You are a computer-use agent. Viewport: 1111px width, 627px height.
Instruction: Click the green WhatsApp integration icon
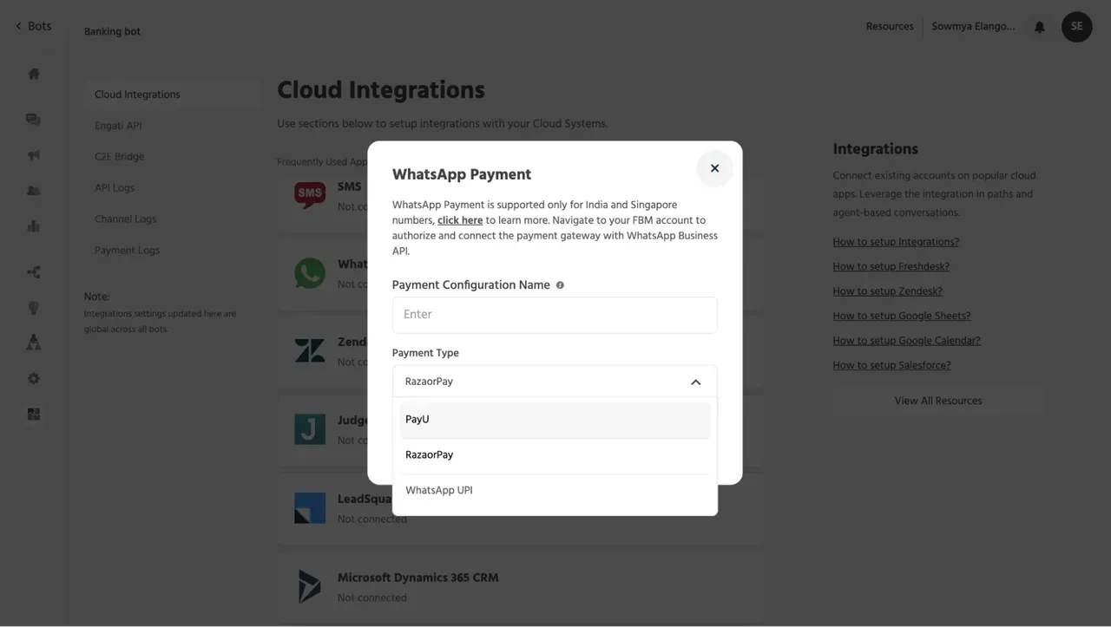point(310,273)
